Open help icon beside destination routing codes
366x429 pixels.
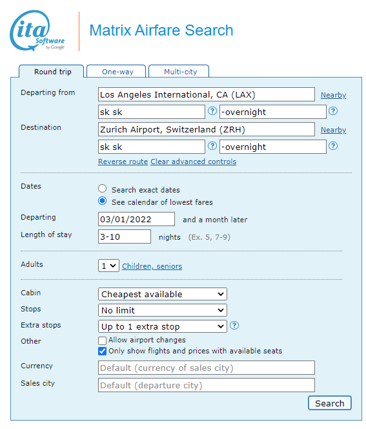point(212,146)
